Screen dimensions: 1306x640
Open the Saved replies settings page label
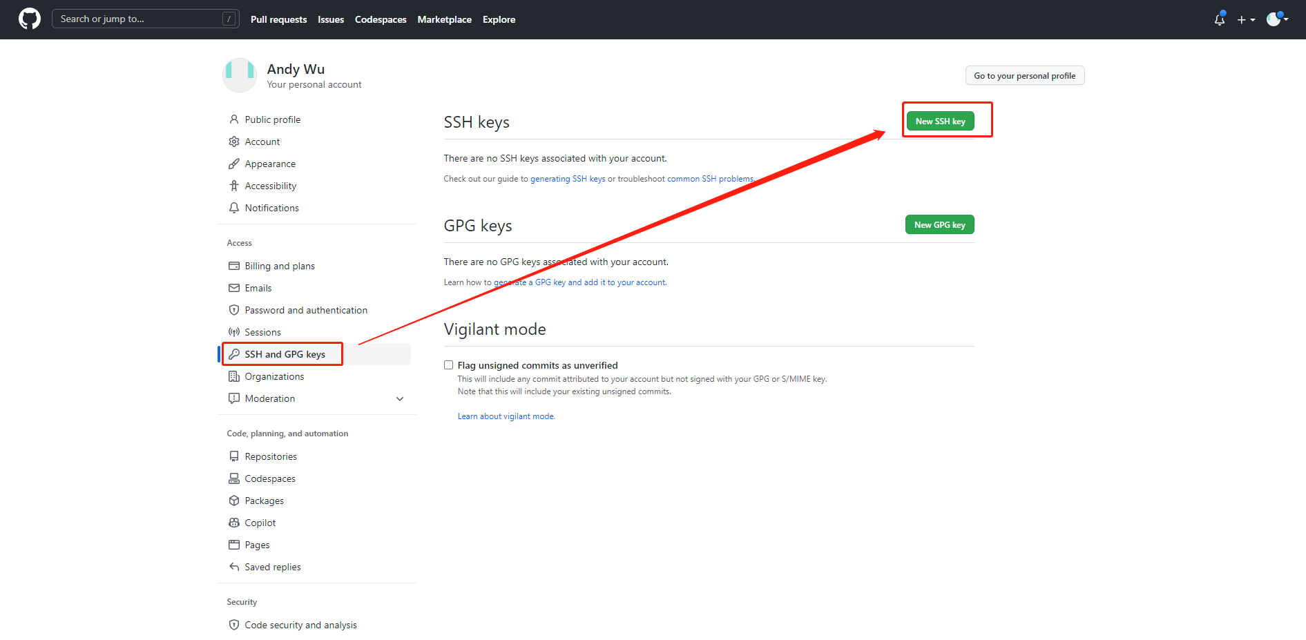pyautogui.click(x=273, y=567)
